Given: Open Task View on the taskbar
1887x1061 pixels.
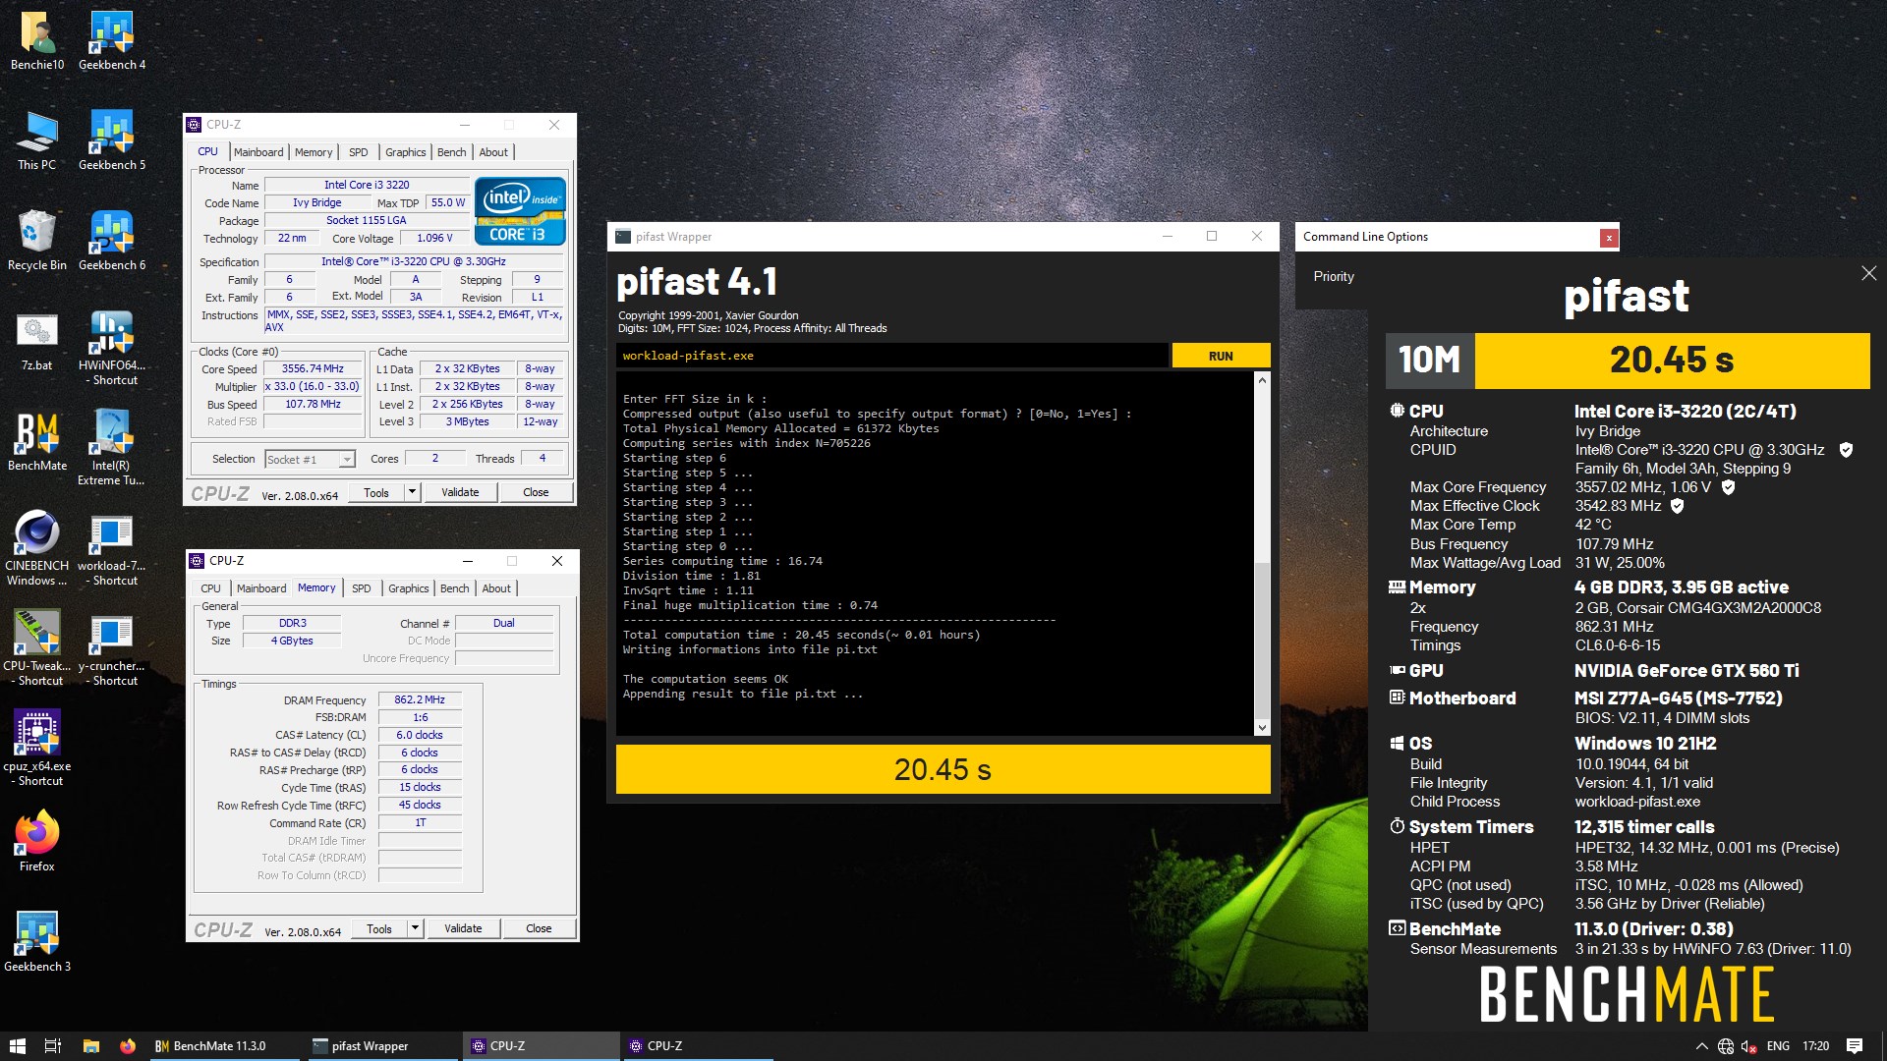Looking at the screenshot, I should pyautogui.click(x=53, y=1046).
